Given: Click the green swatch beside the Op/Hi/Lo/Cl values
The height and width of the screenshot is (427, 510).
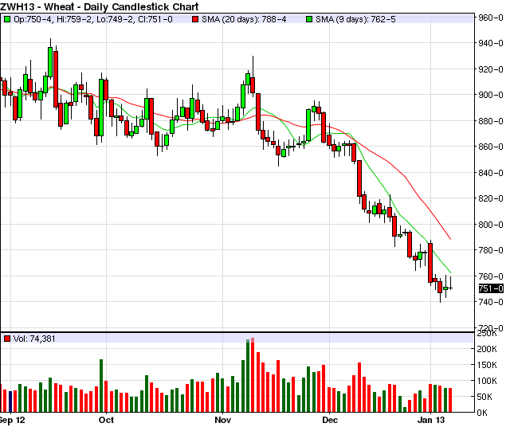Looking at the screenshot, I should [x=7, y=19].
